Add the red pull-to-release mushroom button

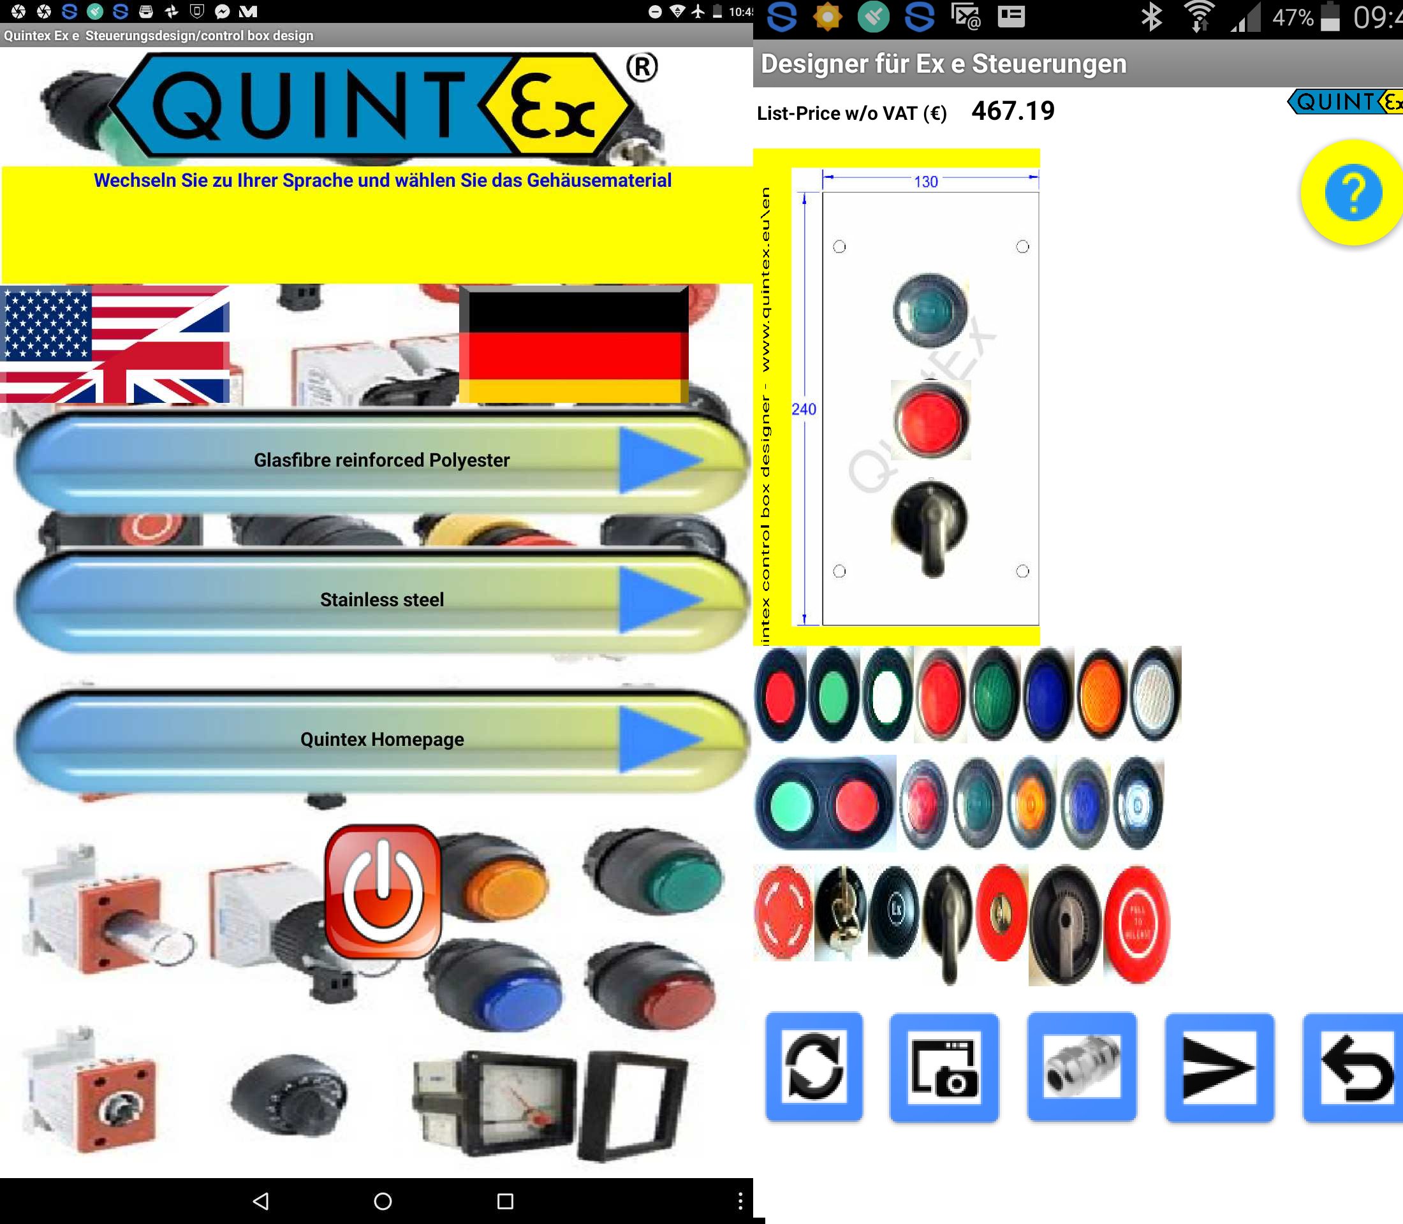pyautogui.click(x=1137, y=925)
